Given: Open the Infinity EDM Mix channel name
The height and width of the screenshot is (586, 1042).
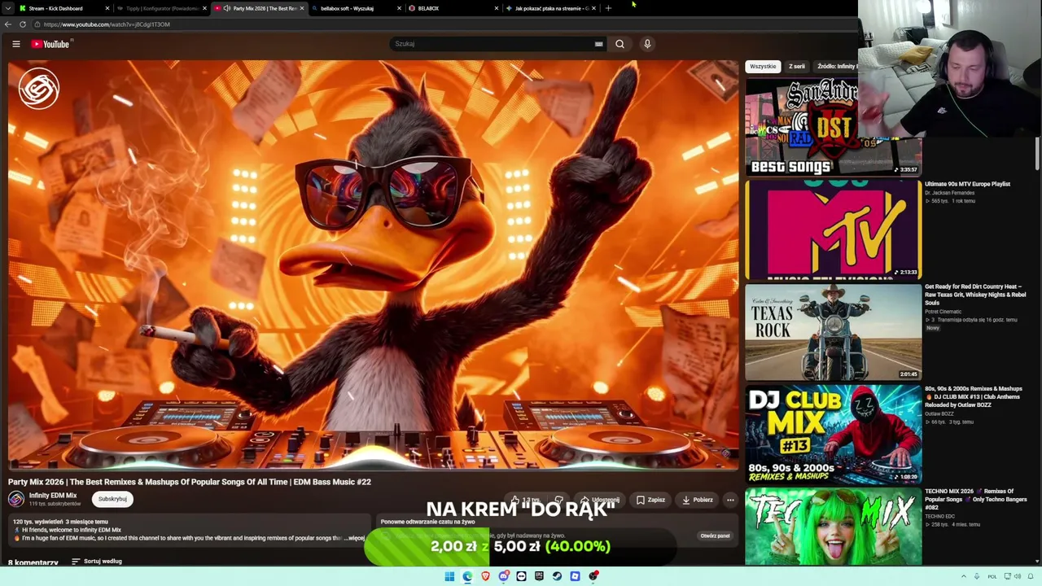Looking at the screenshot, I should [53, 496].
